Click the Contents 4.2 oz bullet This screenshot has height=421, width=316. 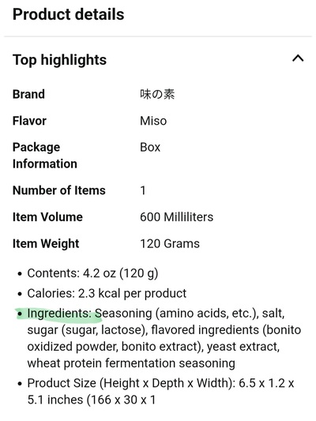[x=92, y=273]
